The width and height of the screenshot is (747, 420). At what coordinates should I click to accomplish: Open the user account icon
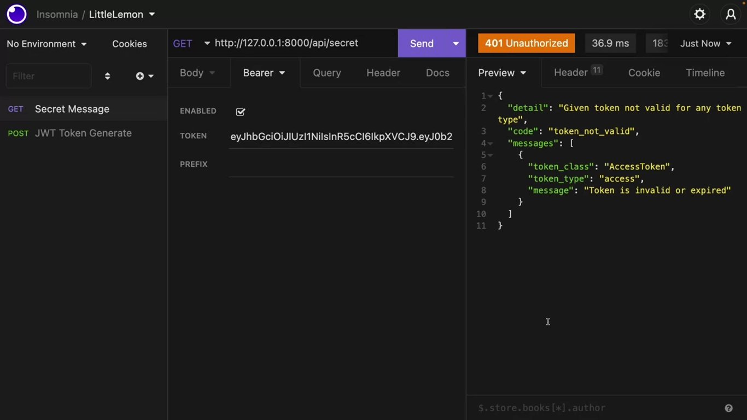click(731, 14)
